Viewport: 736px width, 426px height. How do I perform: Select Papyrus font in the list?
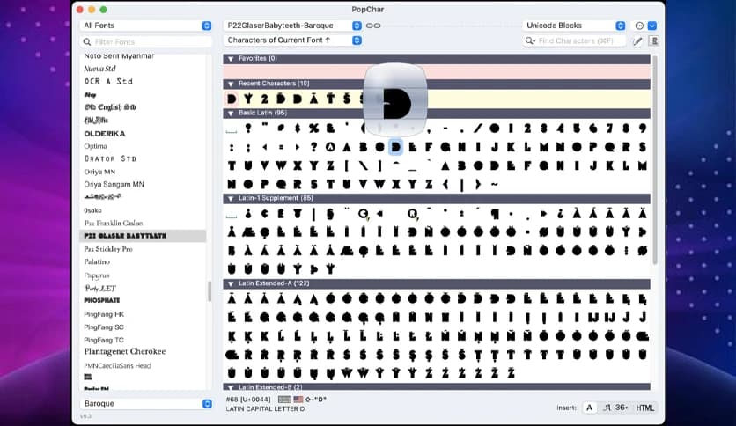pos(96,275)
